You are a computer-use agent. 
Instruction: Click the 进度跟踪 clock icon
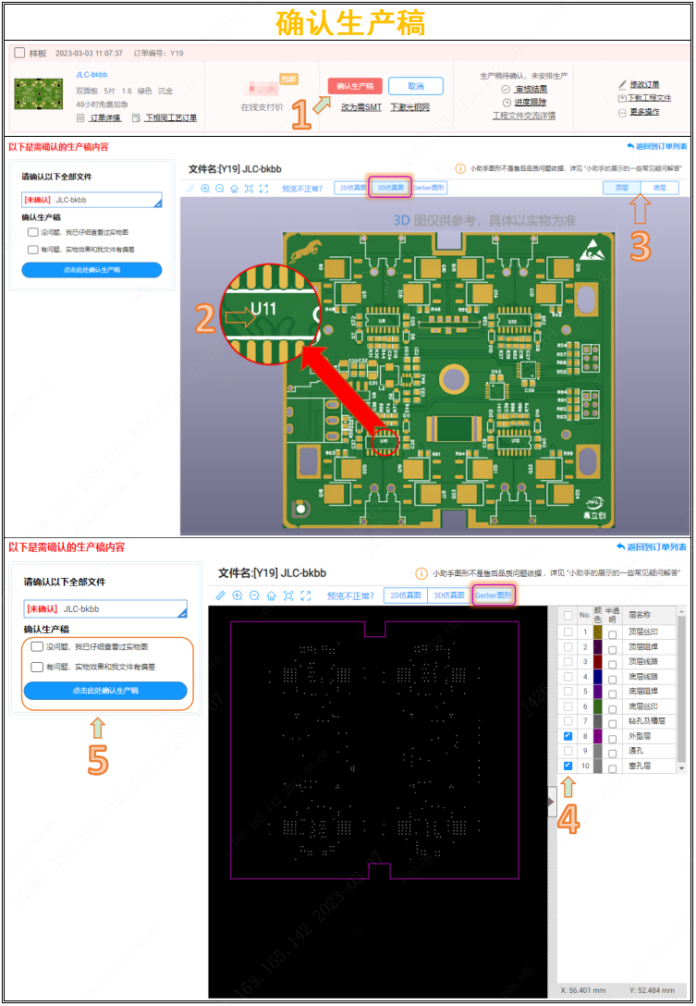click(506, 103)
